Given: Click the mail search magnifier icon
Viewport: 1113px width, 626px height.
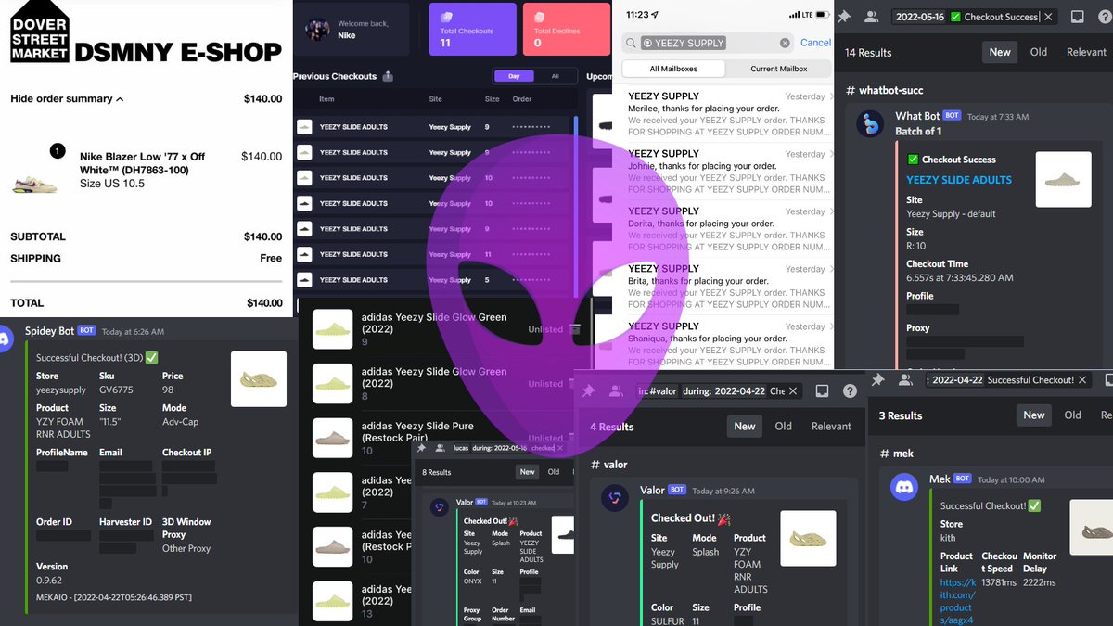Looking at the screenshot, I should point(632,43).
